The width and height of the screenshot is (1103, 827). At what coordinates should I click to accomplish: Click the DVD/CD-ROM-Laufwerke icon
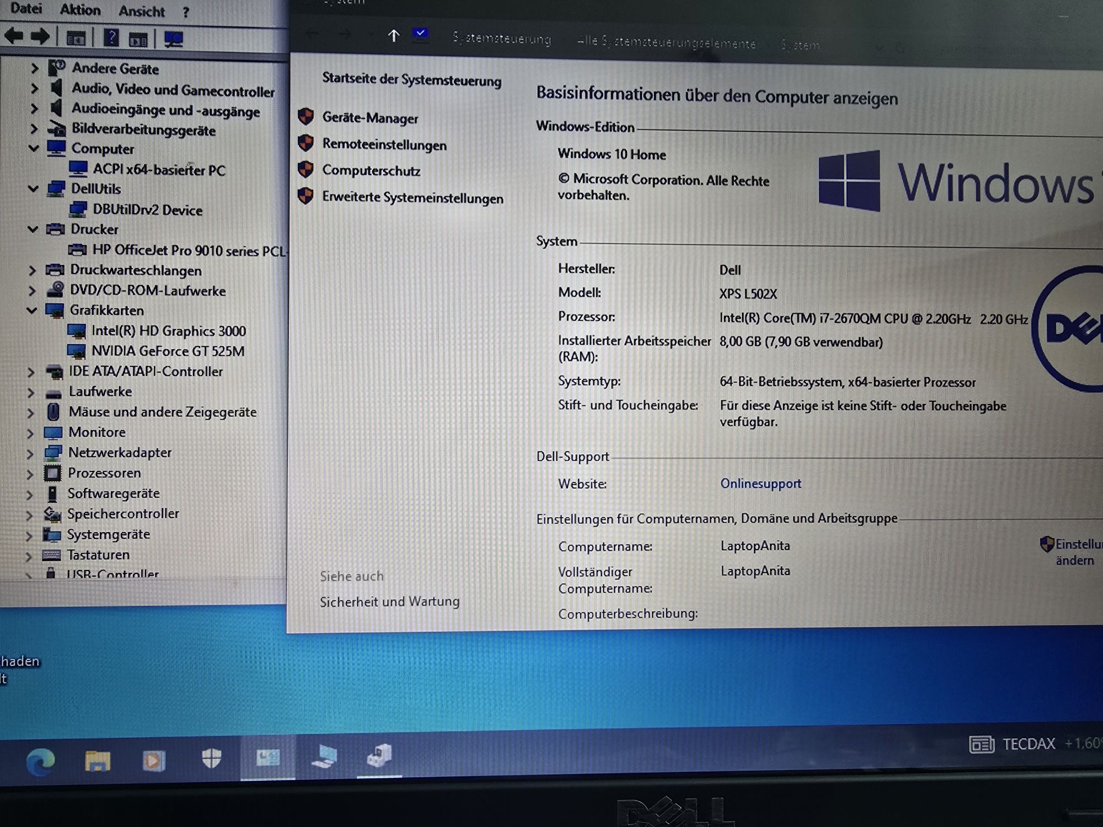(55, 290)
